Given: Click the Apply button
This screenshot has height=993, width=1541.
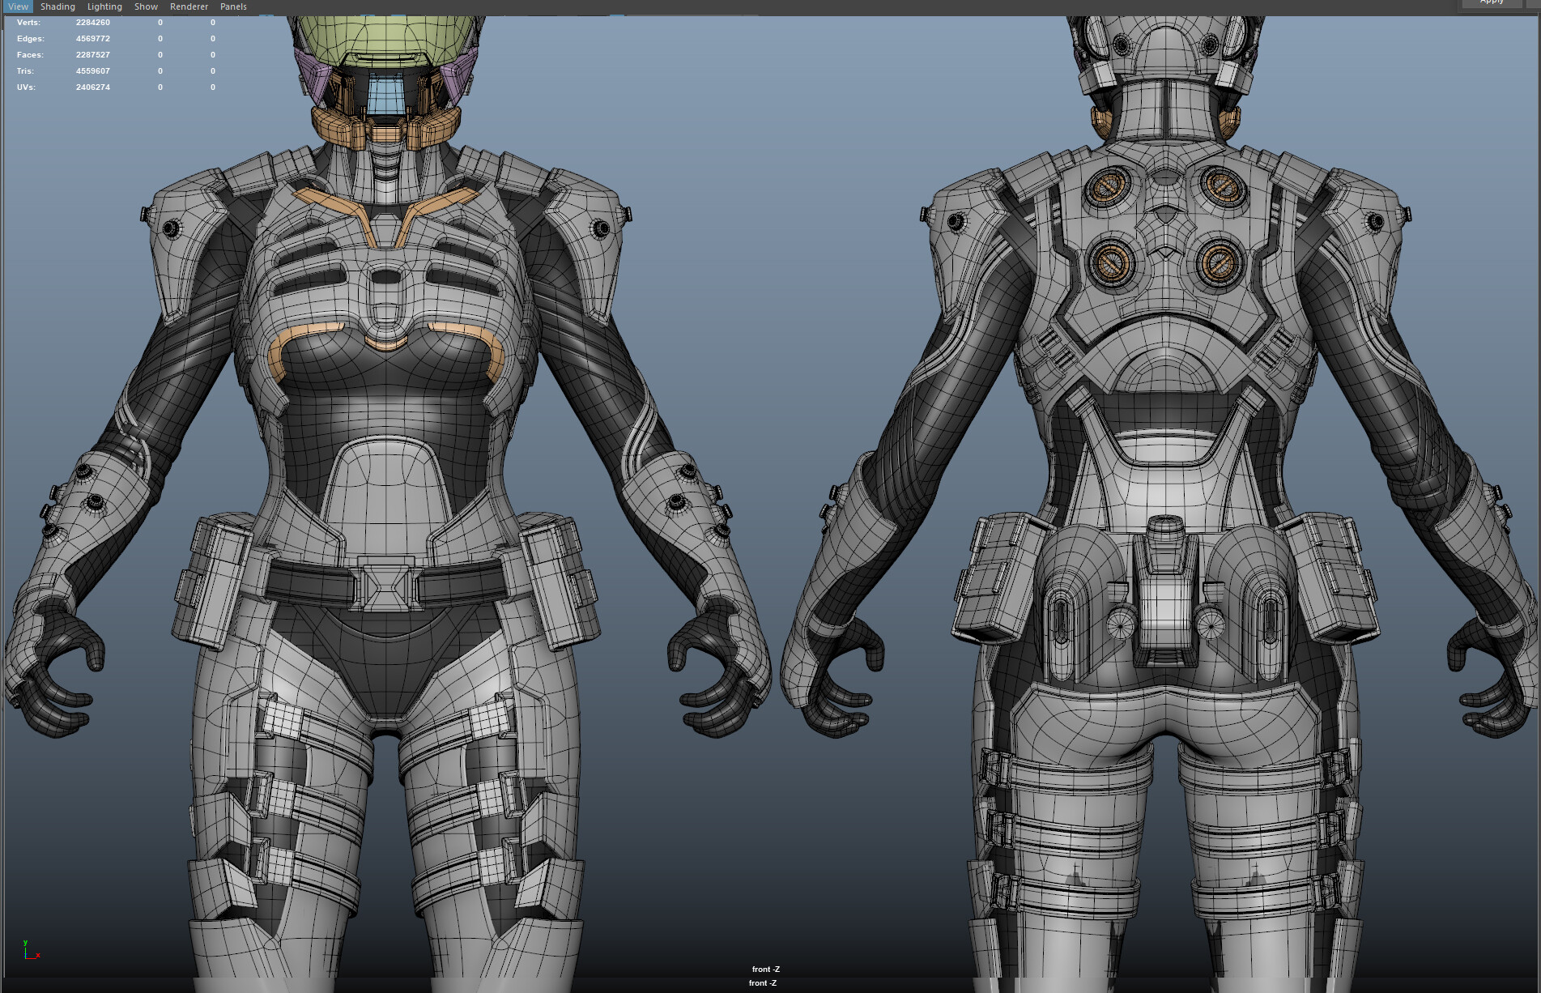Looking at the screenshot, I should point(1492,2).
